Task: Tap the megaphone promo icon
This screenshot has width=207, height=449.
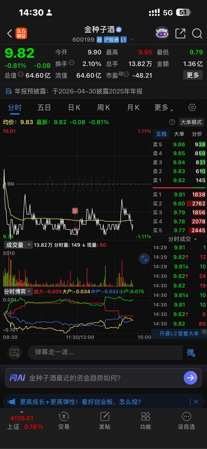Action: 11,402
